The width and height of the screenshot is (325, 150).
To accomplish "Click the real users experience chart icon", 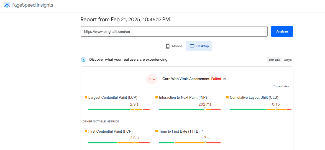I will (83, 60).
